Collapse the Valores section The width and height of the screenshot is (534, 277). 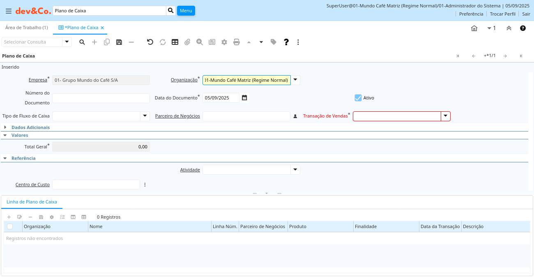coord(5,135)
